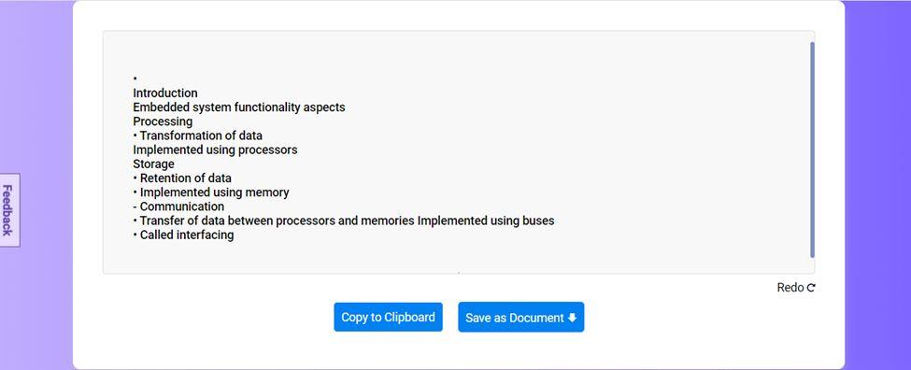Place cursor on the Storage line
The image size is (911, 370).
(x=153, y=164)
